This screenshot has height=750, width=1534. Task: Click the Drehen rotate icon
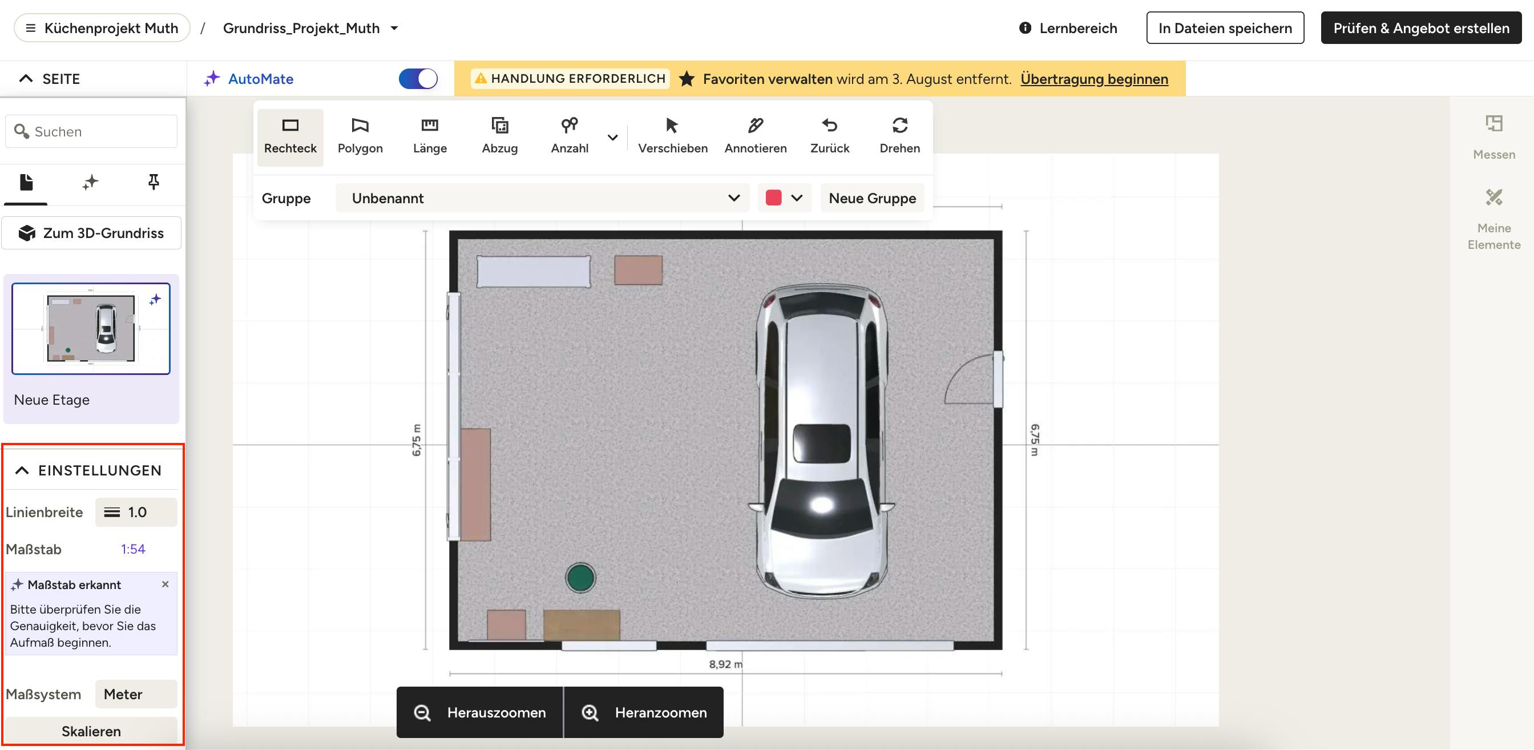[899, 136]
